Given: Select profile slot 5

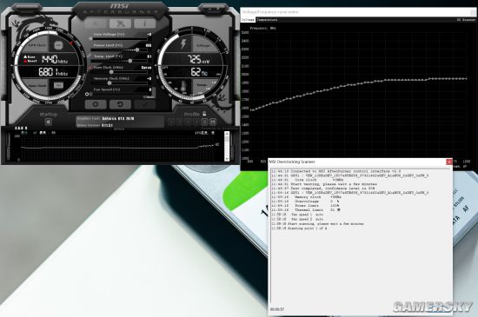Looking at the screenshot, I should (x=204, y=122).
